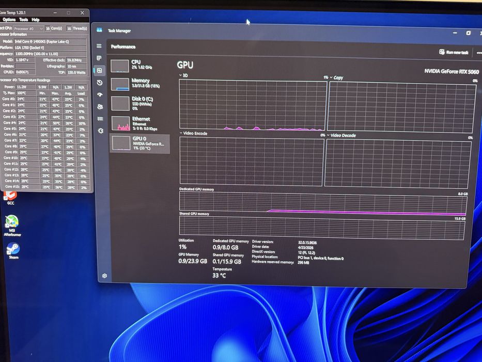Select the Ethernet performance entry
The height and width of the screenshot is (362, 482).
(x=139, y=123)
